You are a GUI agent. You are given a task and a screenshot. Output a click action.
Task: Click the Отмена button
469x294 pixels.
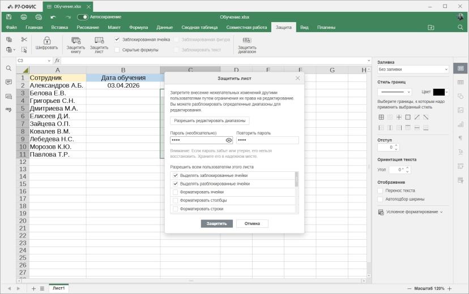[252, 223]
